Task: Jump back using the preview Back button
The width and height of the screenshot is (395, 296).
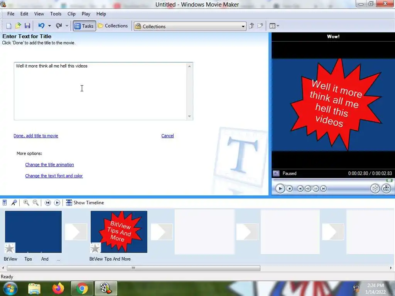Action: coord(300,188)
